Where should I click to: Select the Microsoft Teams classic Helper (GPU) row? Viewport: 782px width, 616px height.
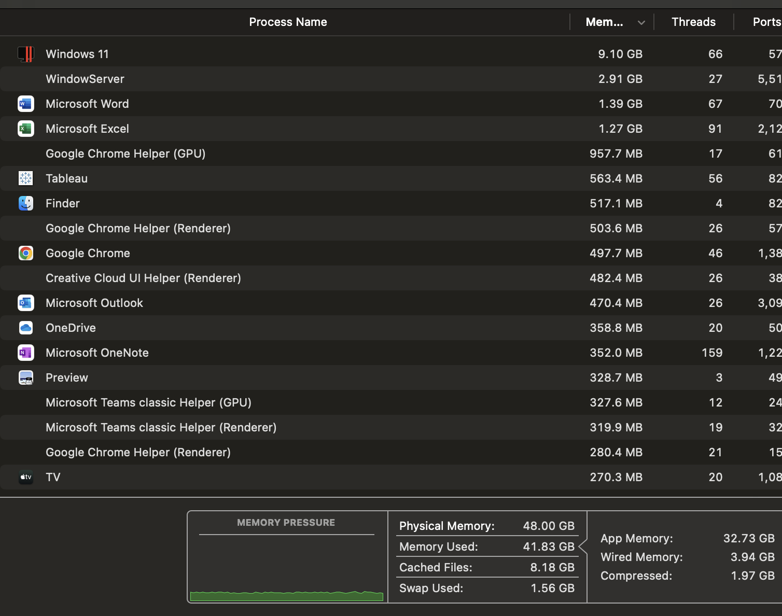point(391,402)
